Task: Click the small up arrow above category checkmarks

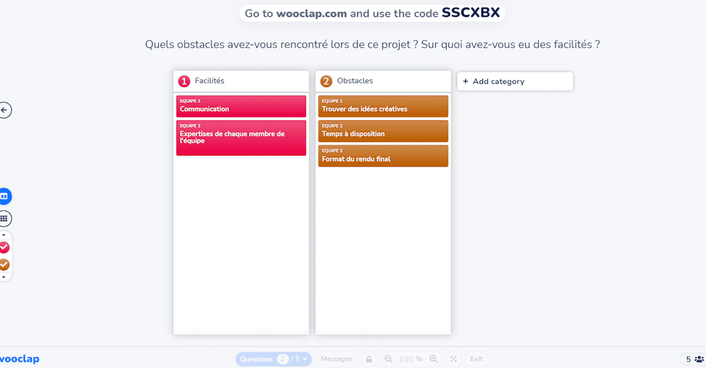Action: pos(4,235)
